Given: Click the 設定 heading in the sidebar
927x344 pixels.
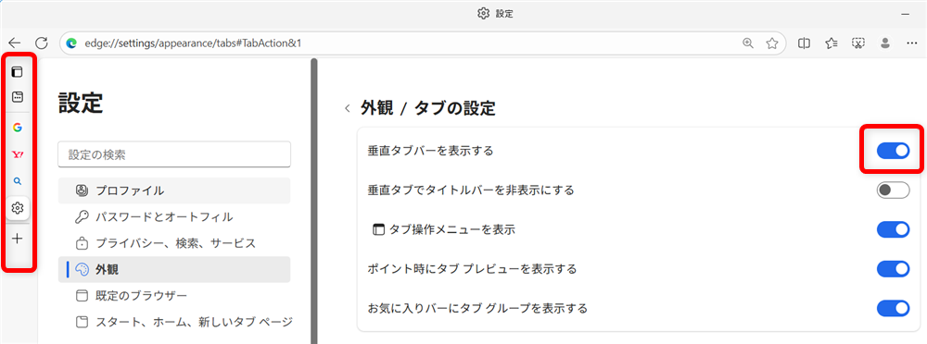Looking at the screenshot, I should pos(81,103).
